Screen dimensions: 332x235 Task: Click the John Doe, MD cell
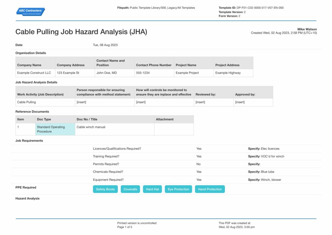click(114, 73)
